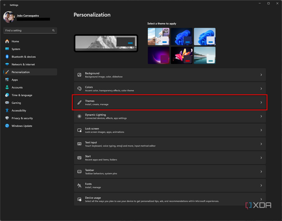This screenshot has height=221, width=282.
Task: Click the Dynamic Lighting bulb icon
Action: click(80, 116)
